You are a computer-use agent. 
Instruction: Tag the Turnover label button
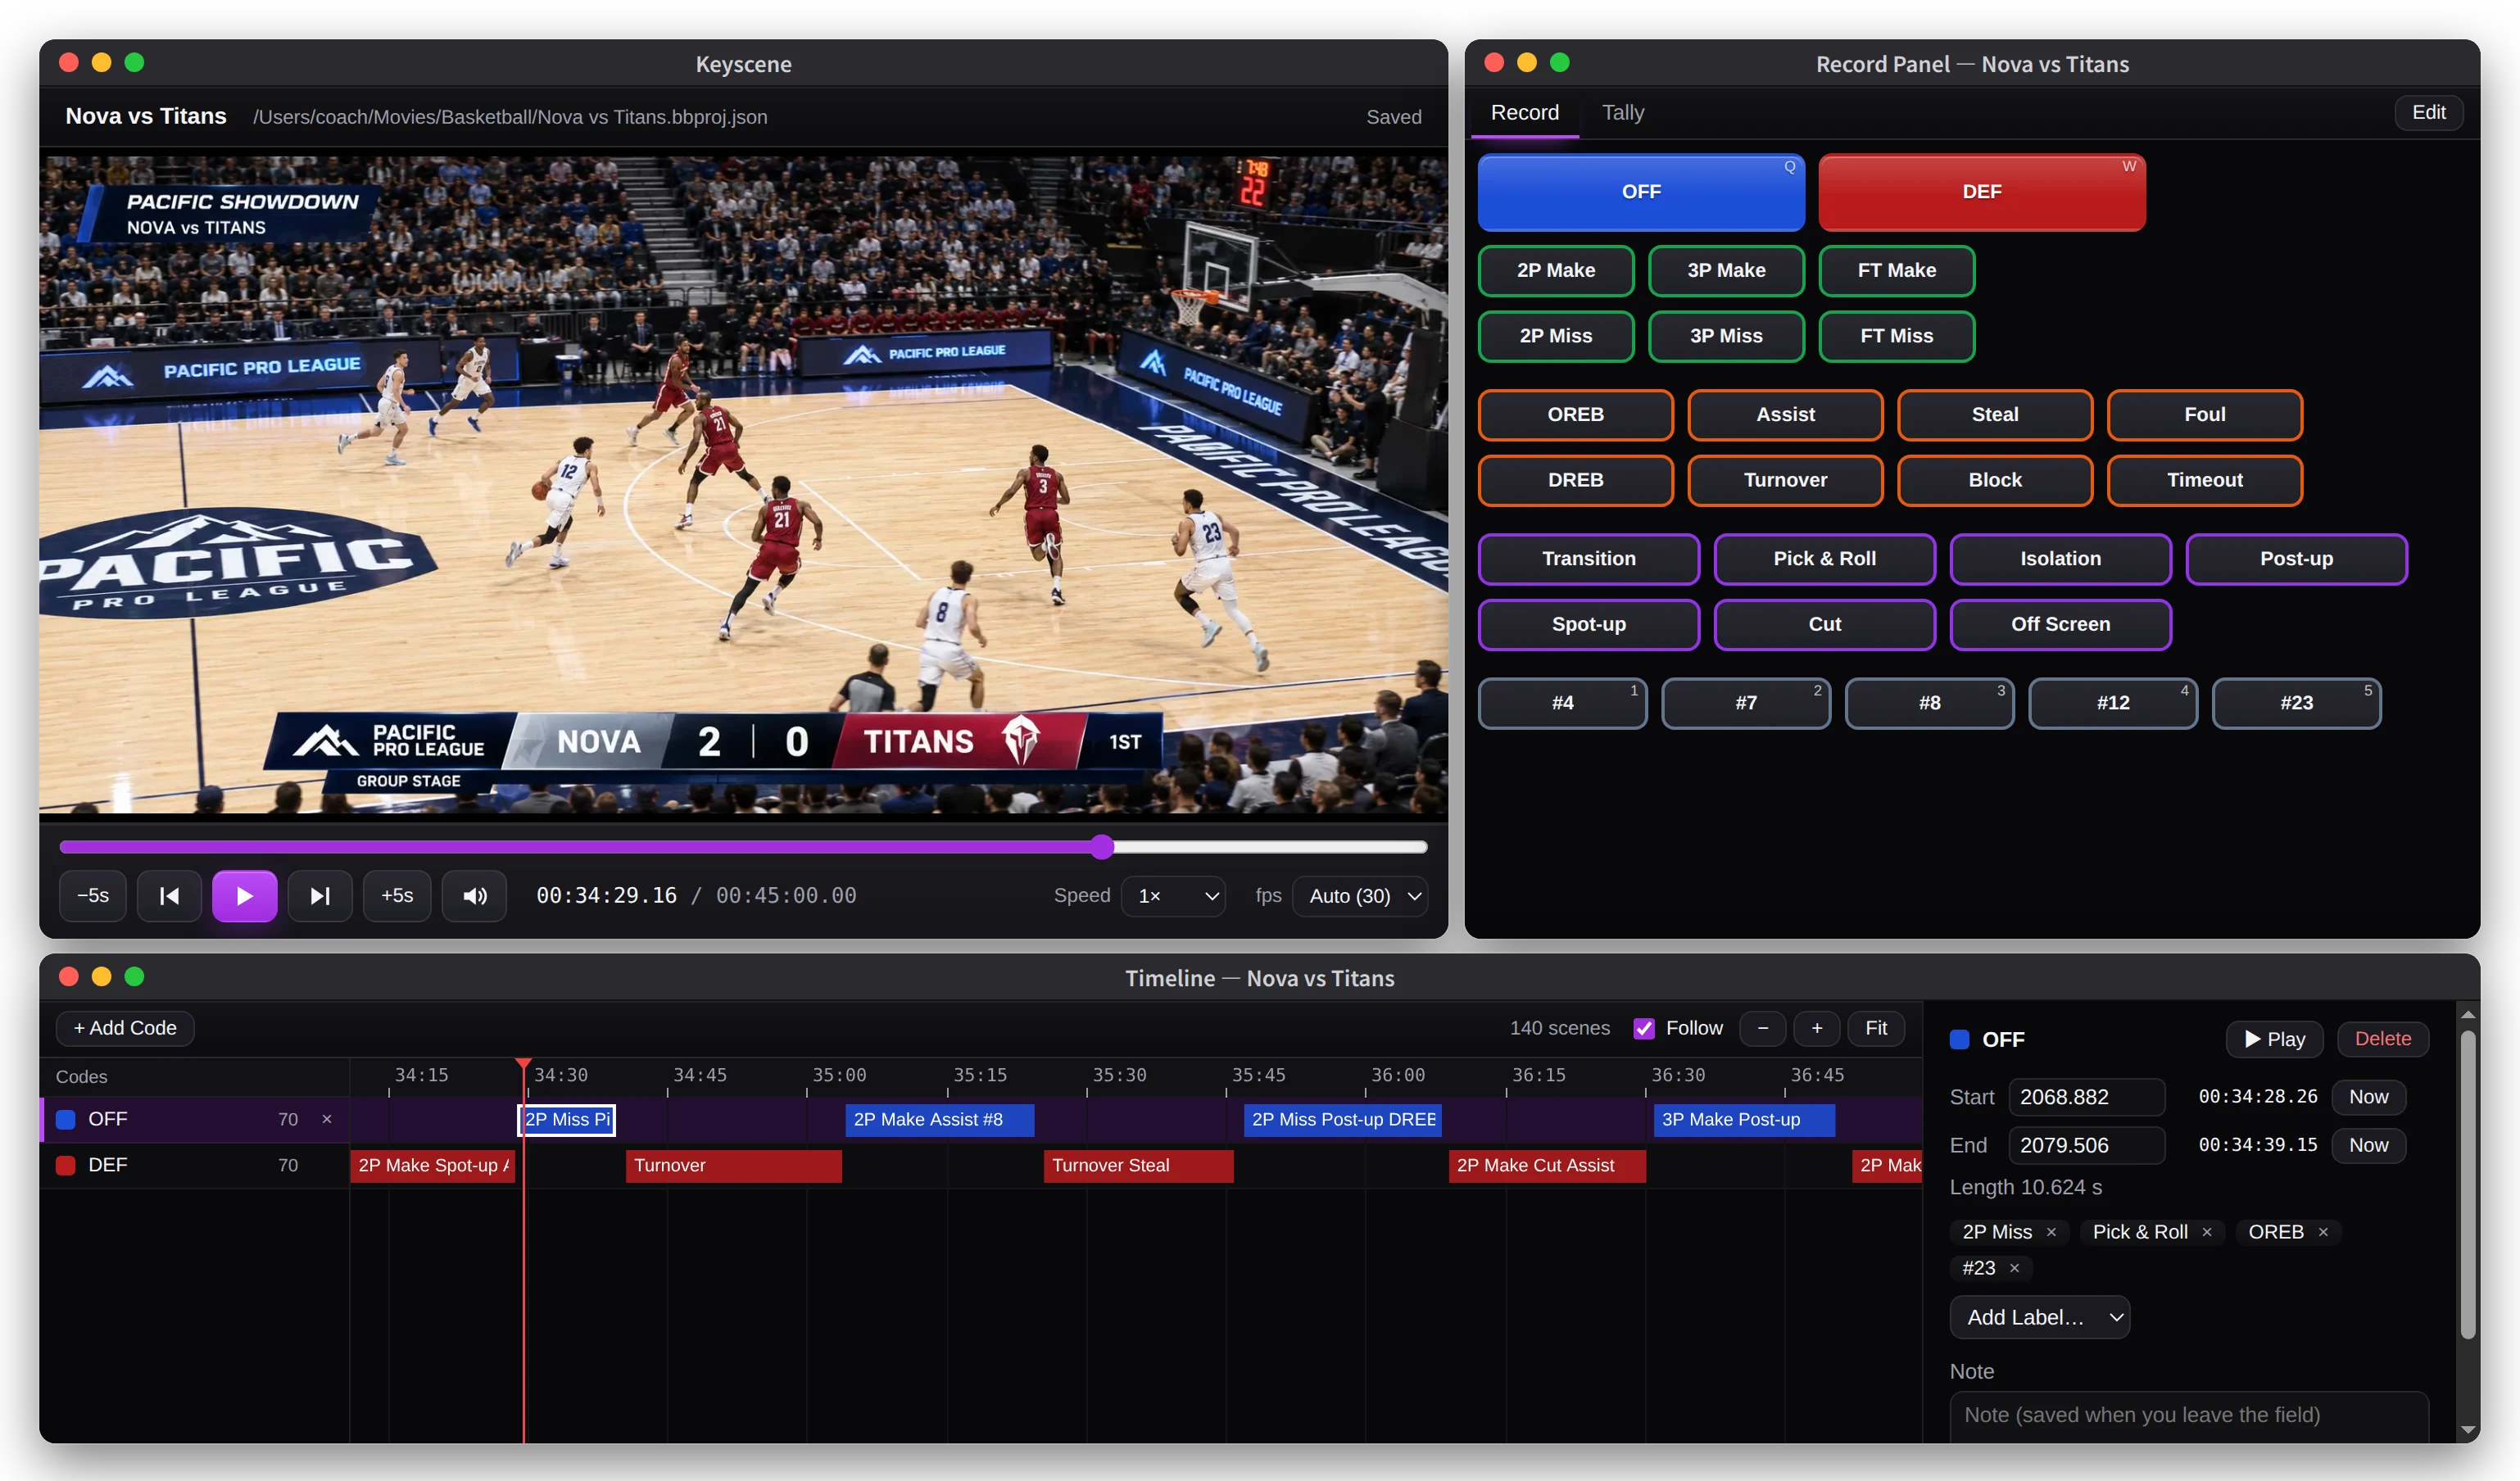tap(1785, 480)
